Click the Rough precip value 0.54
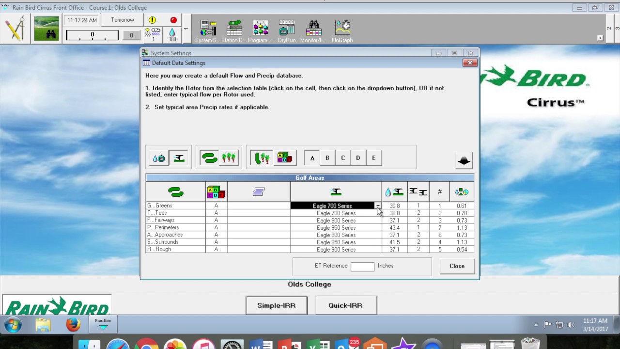 point(462,250)
